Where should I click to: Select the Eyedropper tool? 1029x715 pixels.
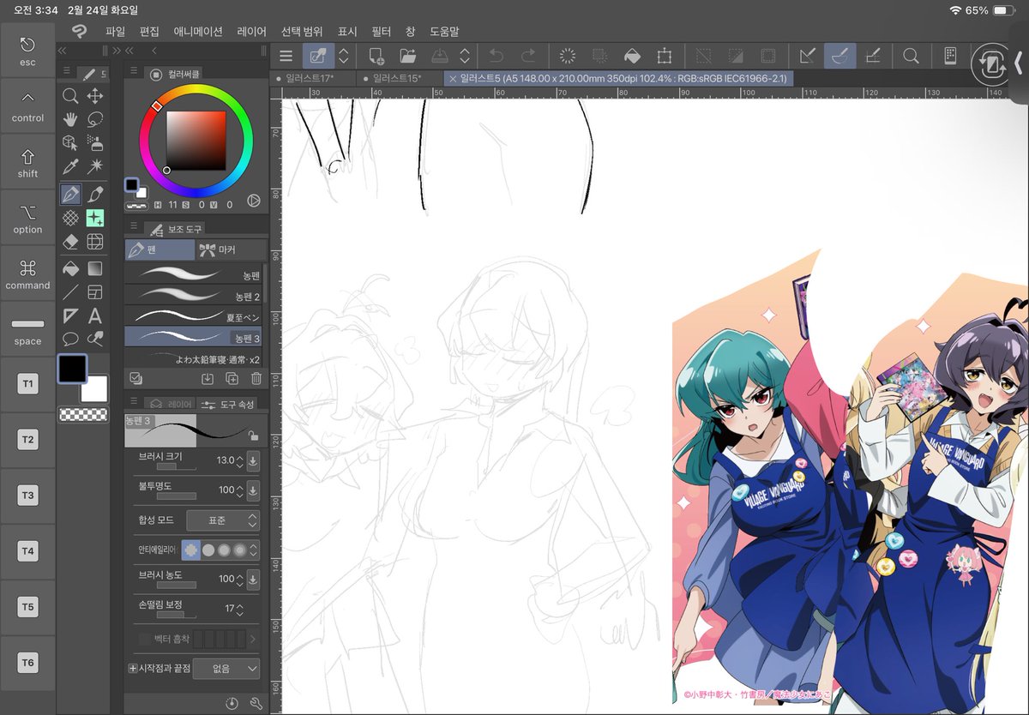pyautogui.click(x=71, y=168)
